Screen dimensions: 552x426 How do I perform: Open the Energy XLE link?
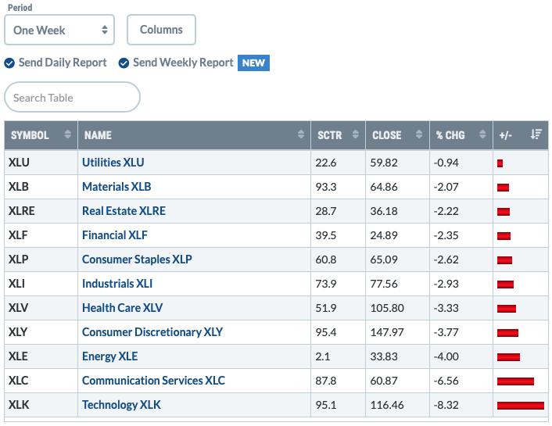click(x=109, y=356)
